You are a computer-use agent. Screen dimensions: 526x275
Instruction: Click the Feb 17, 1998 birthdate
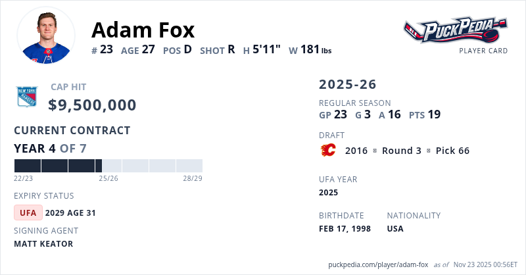345,229
